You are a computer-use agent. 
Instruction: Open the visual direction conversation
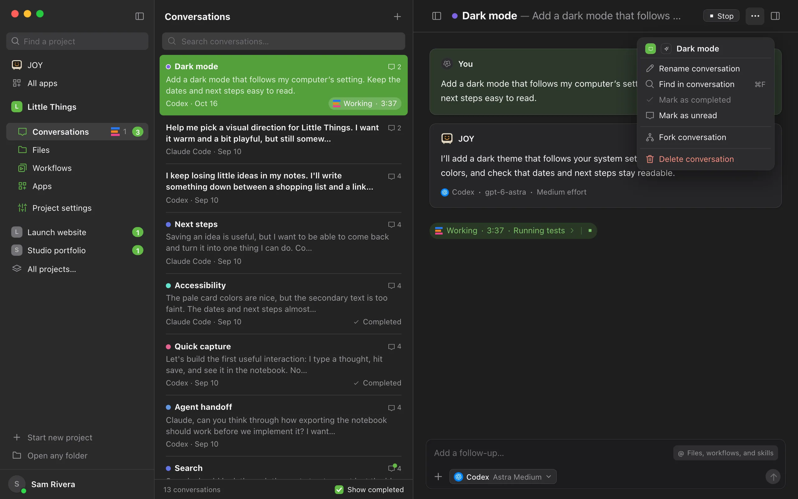click(284, 139)
